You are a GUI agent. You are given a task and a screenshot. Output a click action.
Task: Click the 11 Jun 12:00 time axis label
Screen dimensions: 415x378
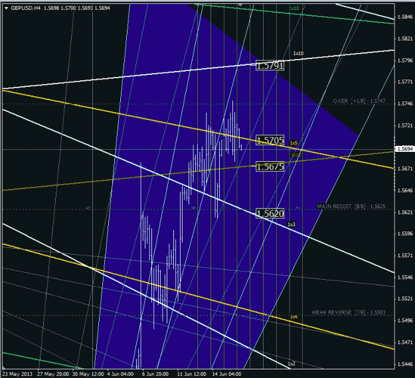coord(192,374)
